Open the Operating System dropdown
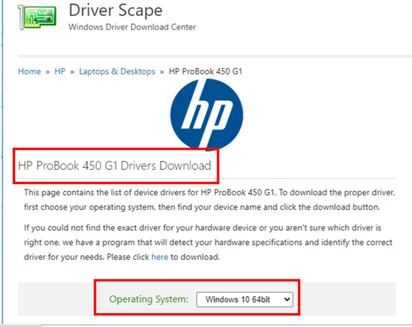The width and height of the screenshot is (412, 327). point(244,299)
